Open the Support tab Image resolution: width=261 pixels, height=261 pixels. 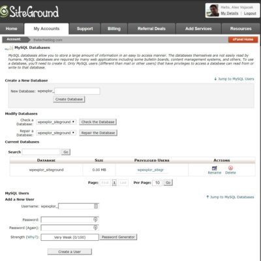pyautogui.click(x=85, y=29)
